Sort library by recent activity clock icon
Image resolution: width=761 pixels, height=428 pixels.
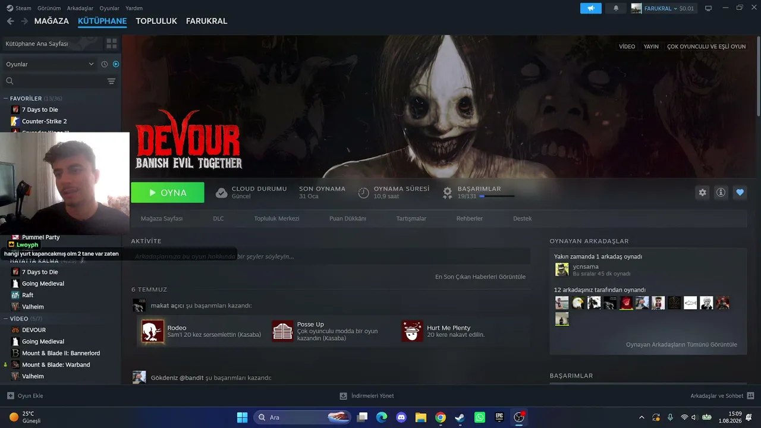[x=105, y=64]
